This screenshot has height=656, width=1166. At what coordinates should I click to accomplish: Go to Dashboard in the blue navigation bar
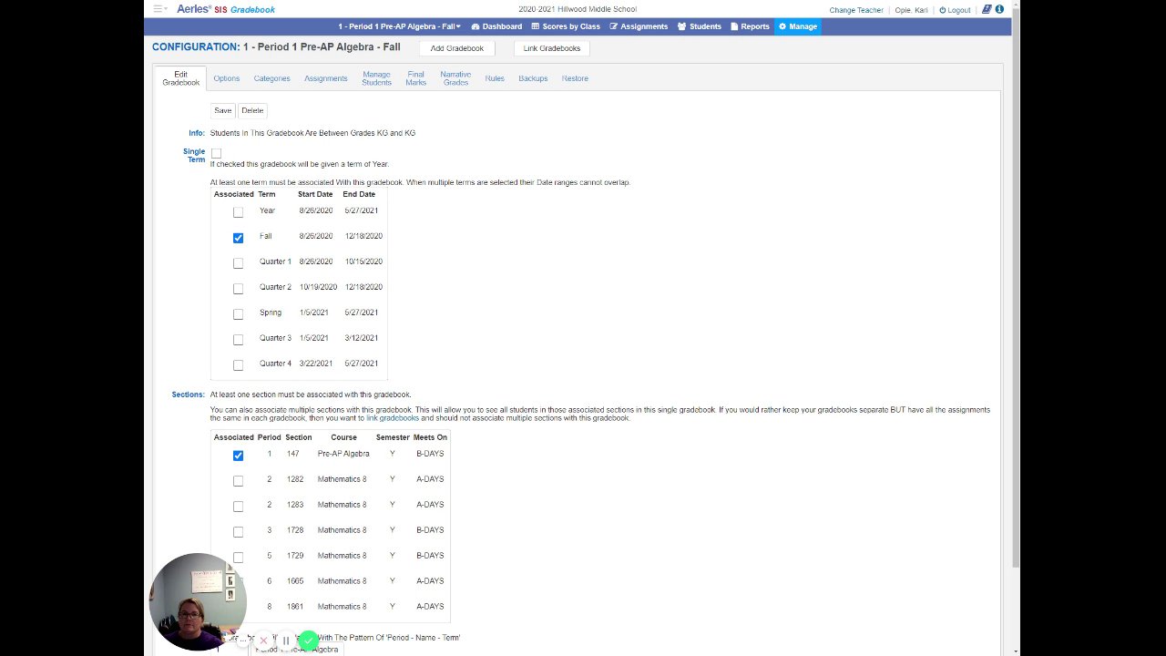496,26
